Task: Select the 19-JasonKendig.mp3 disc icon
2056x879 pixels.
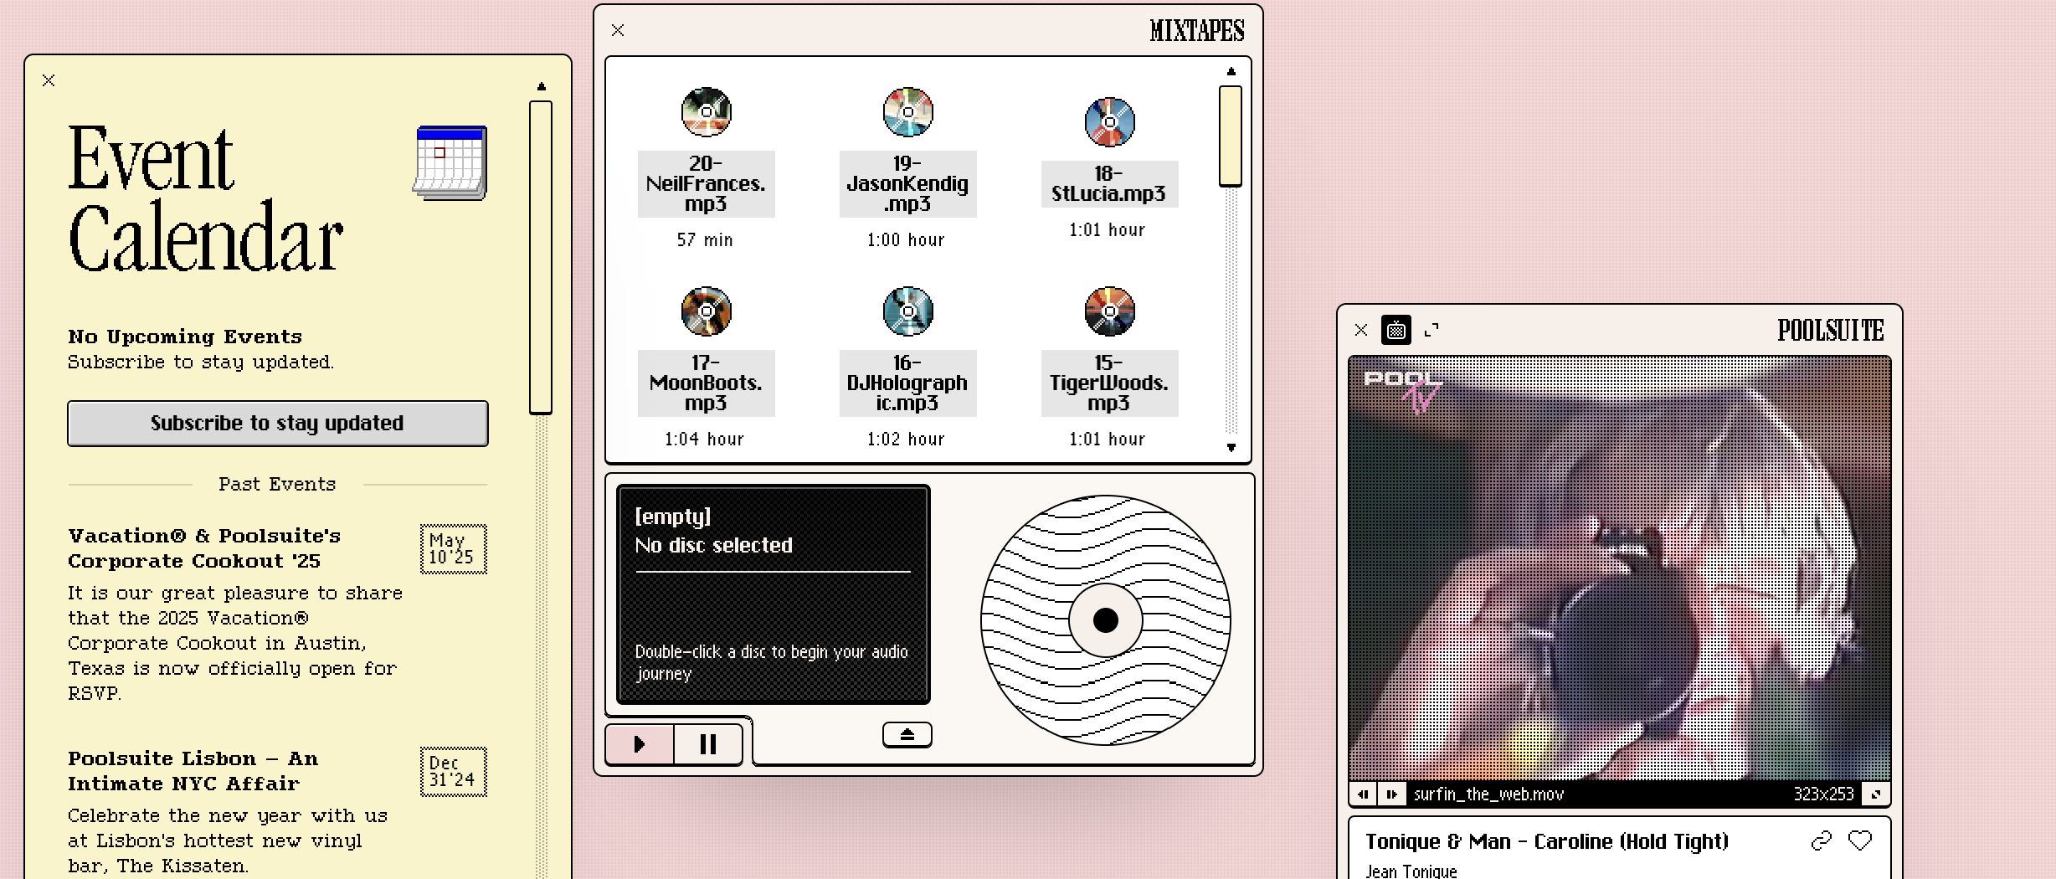Action: (907, 111)
